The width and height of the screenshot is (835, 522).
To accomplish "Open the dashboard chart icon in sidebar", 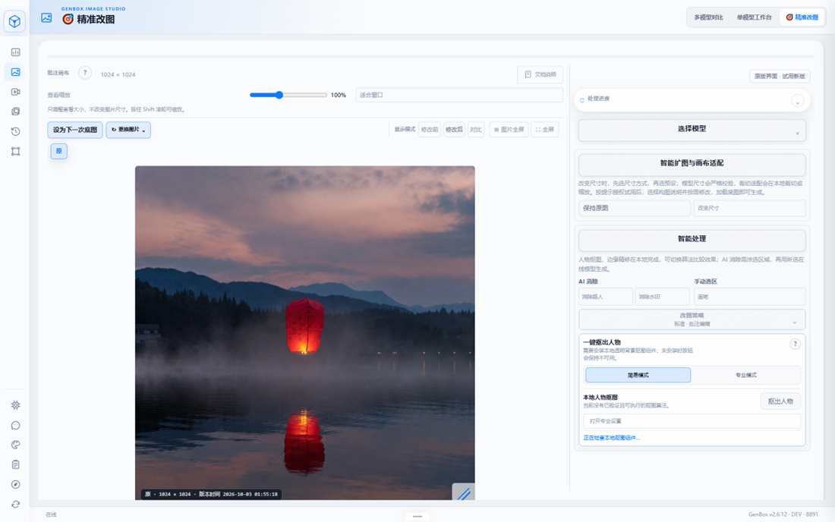I will 15,52.
